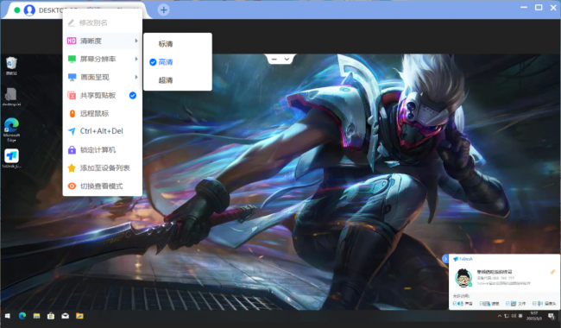Toggle the 共享剪贴板 option
The width and height of the screenshot is (561, 328).
[x=103, y=96]
